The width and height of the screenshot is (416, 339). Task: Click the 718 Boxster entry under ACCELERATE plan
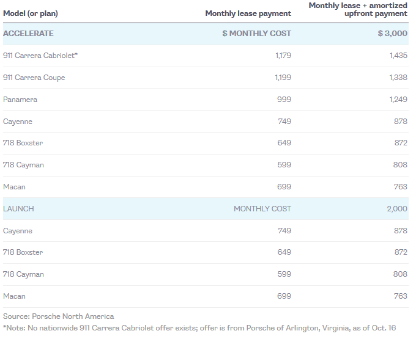[23, 143]
